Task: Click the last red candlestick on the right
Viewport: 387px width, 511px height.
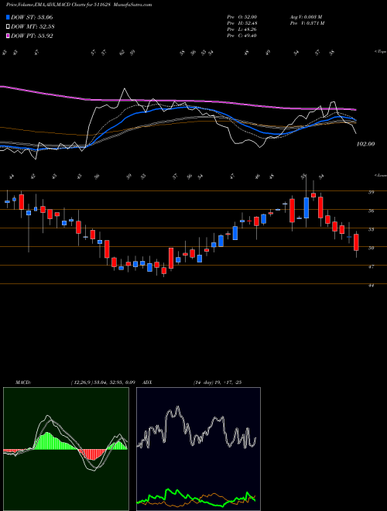Action: [x=356, y=242]
